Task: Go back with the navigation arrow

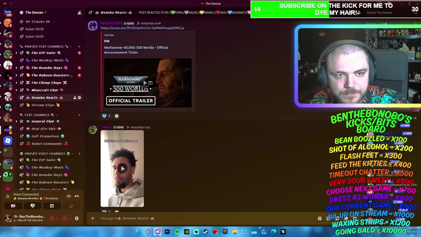Action: (x=5, y=3)
